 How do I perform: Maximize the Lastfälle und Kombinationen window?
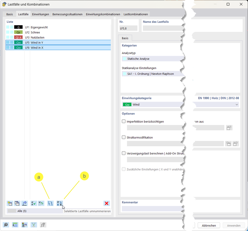point(228,4)
